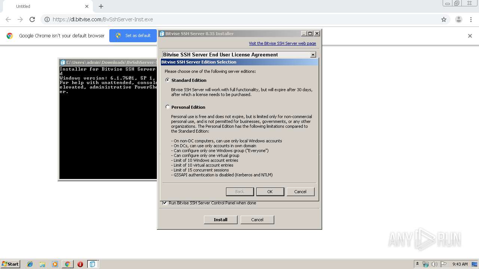
Task: Click the license agreement scroll-up arrow
Action: [313, 55]
